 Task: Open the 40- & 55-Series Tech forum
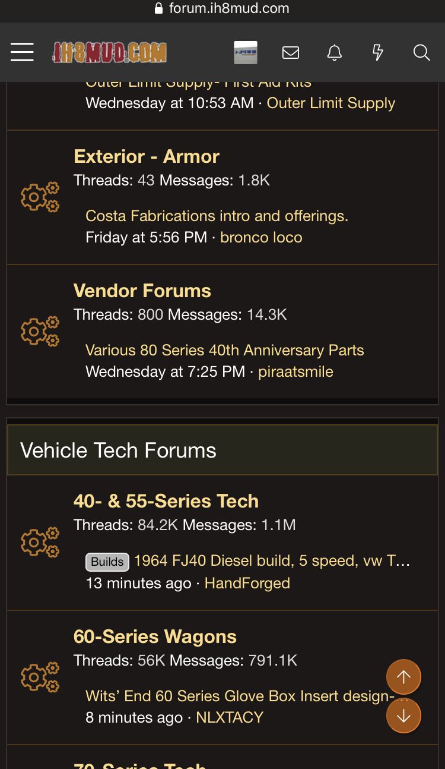(166, 501)
